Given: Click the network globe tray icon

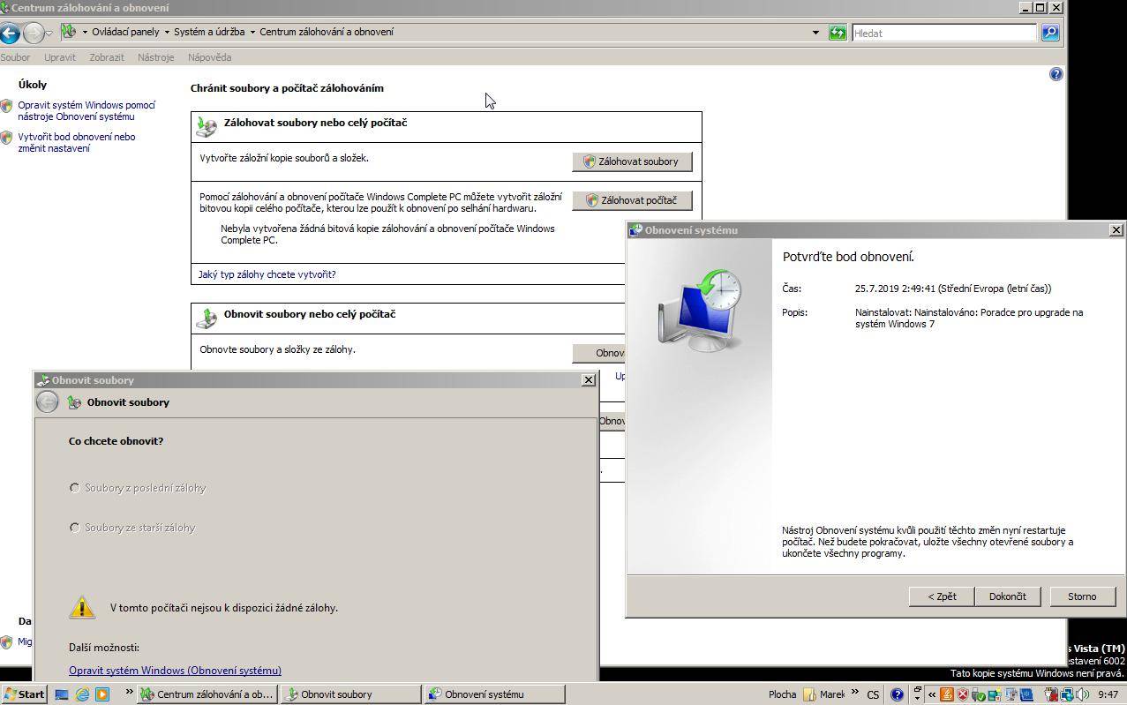Looking at the screenshot, I should pyautogui.click(x=1067, y=694).
